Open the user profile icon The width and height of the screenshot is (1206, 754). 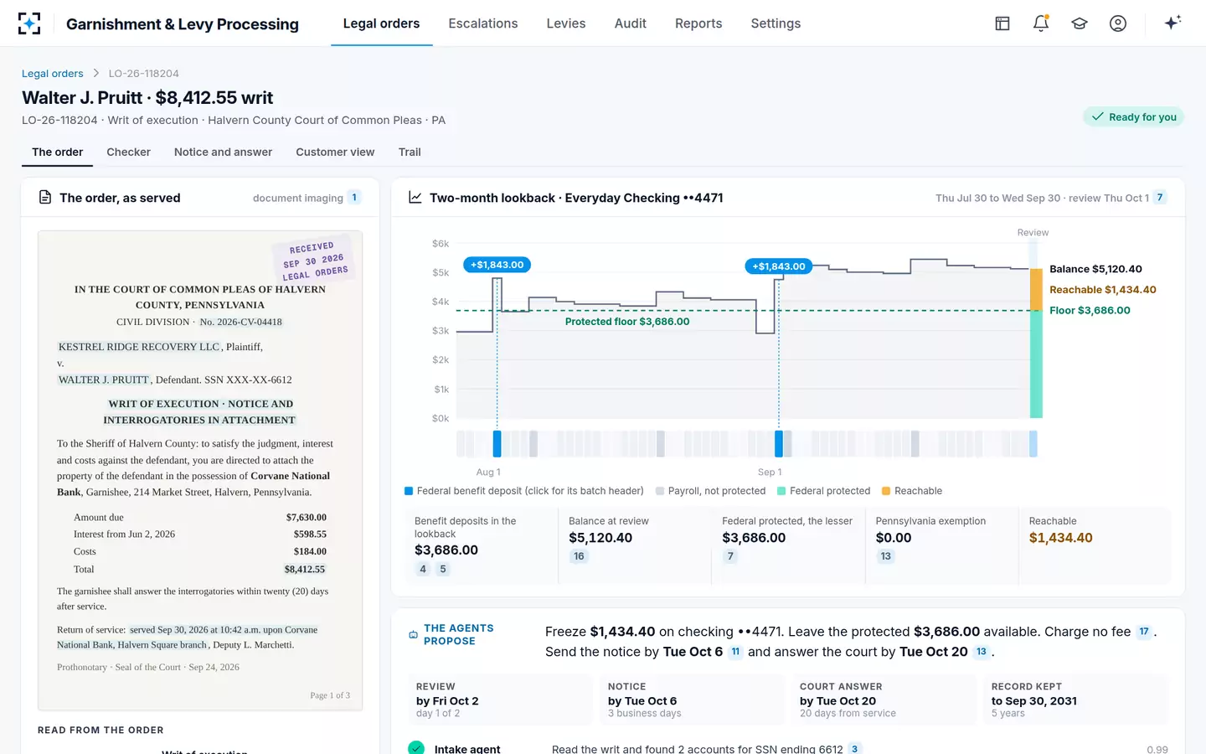(1118, 23)
